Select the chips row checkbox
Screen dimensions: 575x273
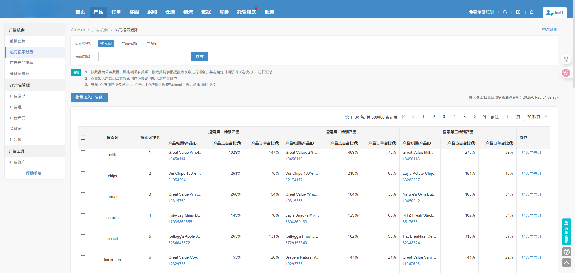point(83,174)
